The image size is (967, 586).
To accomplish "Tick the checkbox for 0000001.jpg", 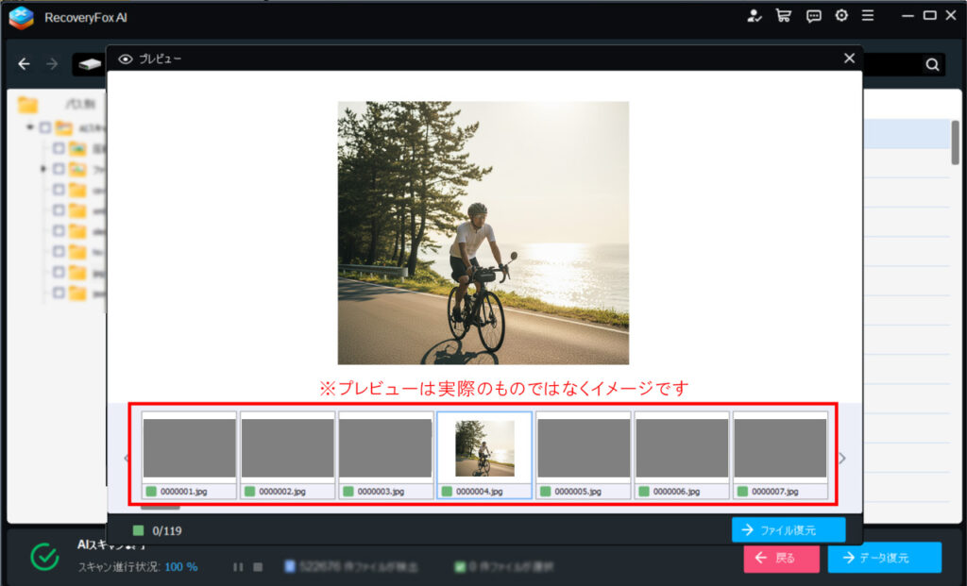I will [151, 492].
